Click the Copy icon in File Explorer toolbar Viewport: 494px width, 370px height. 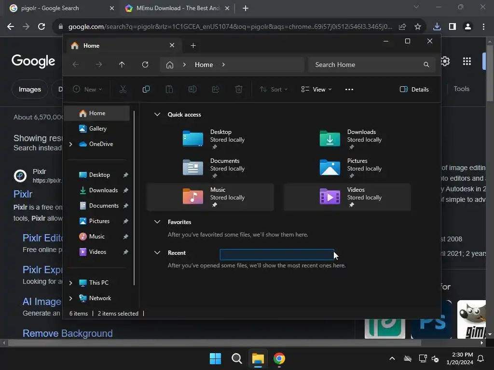[146, 89]
